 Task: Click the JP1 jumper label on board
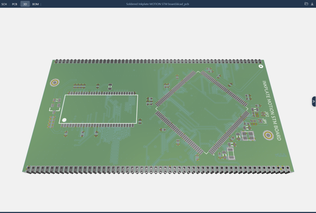point(265,121)
